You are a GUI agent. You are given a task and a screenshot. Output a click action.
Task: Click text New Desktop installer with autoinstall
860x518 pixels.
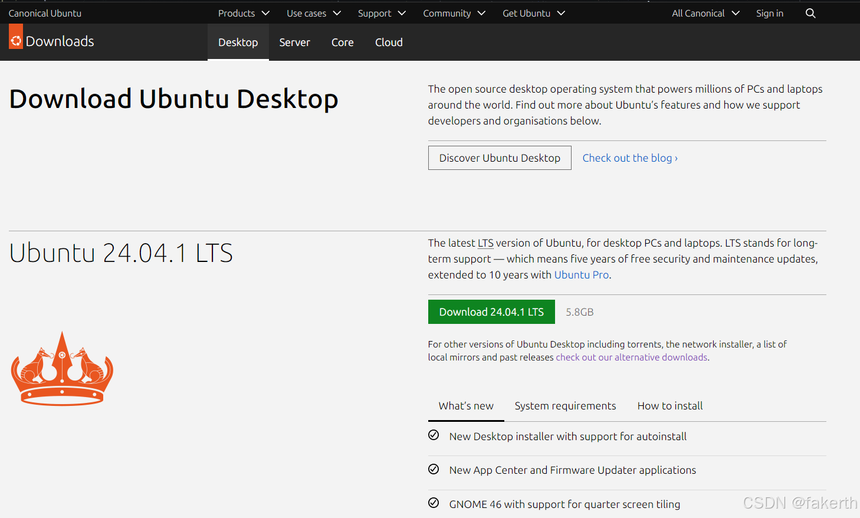(568, 437)
